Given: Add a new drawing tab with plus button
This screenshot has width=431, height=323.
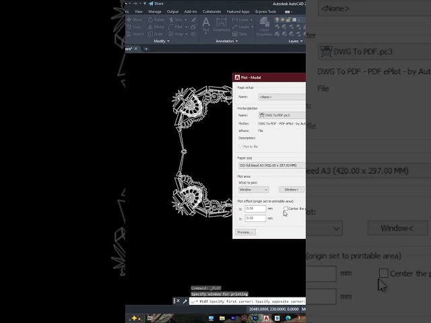Looking at the screenshot, I should tap(146, 49).
